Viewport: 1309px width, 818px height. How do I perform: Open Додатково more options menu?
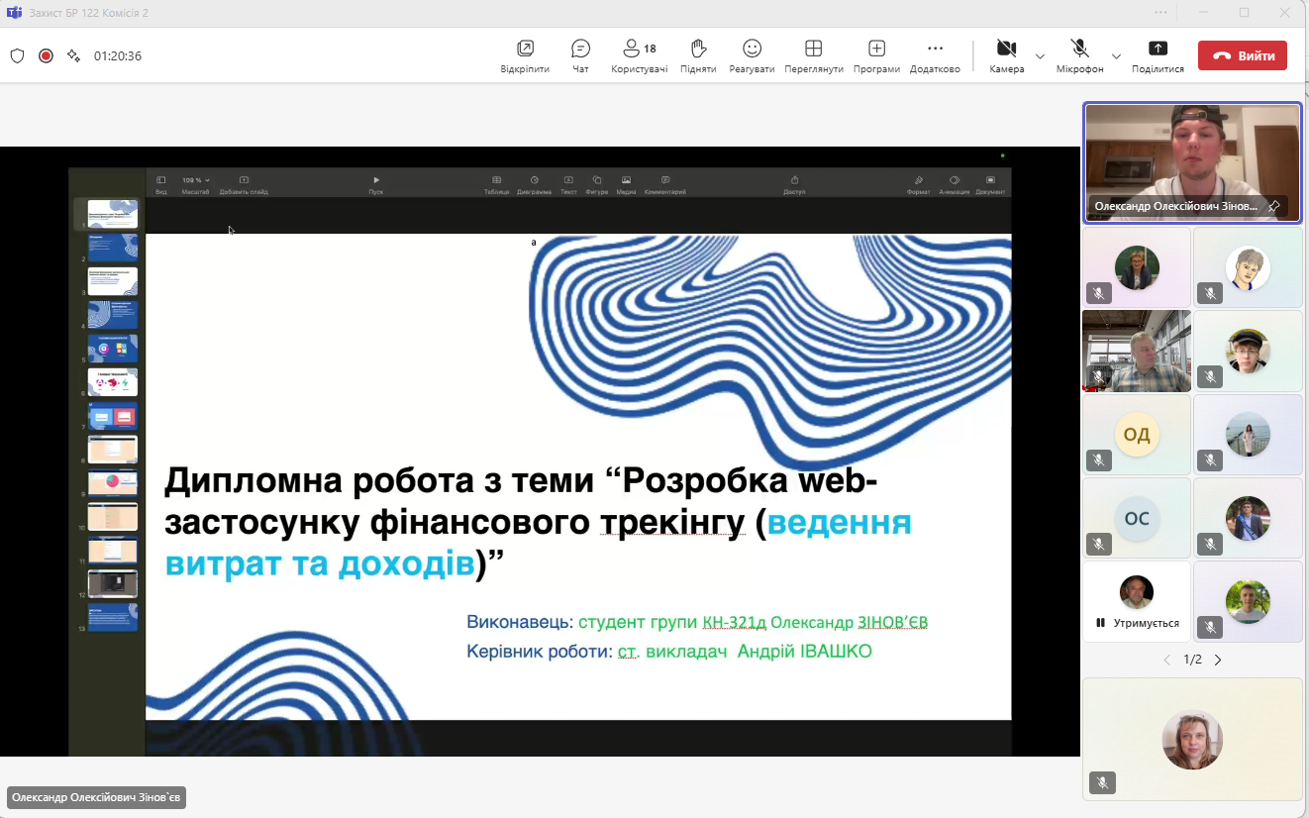935,55
